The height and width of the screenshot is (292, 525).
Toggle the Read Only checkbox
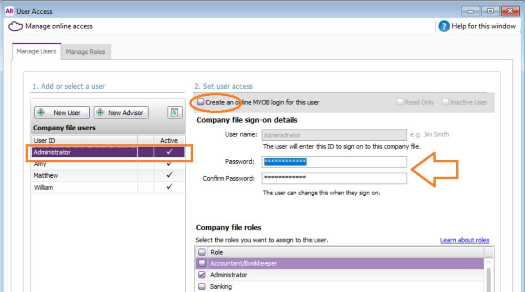pos(400,102)
